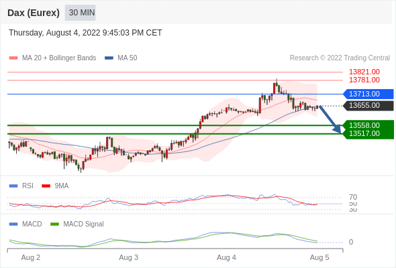Click the 13781.00 resistance label
Viewport: 396px width, 268px height.
[x=364, y=80]
